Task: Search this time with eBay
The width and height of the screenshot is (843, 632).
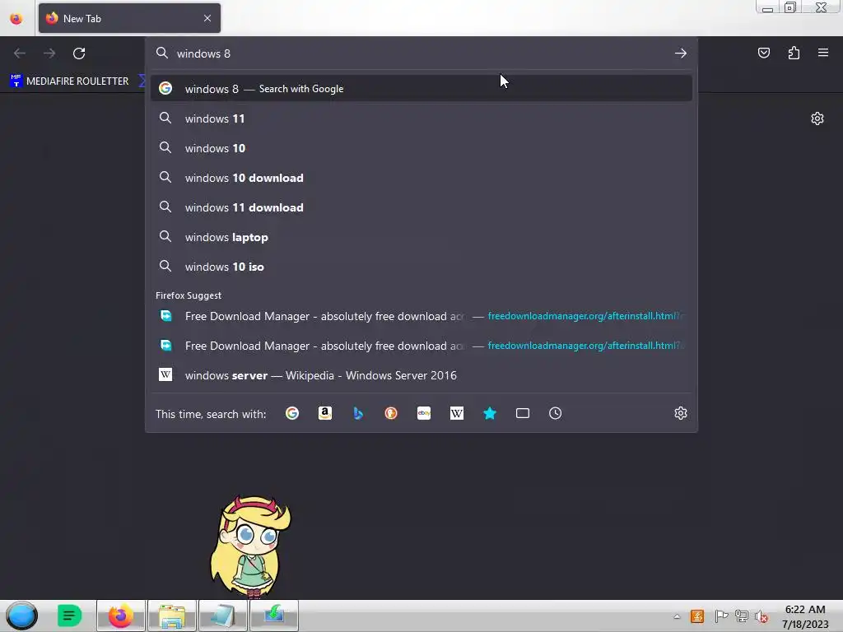Action: [x=424, y=413]
